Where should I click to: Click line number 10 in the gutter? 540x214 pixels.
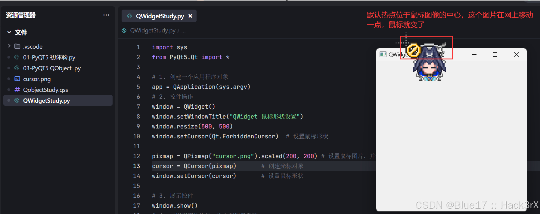pos(136,136)
